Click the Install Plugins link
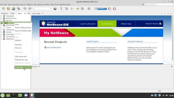 92,41
